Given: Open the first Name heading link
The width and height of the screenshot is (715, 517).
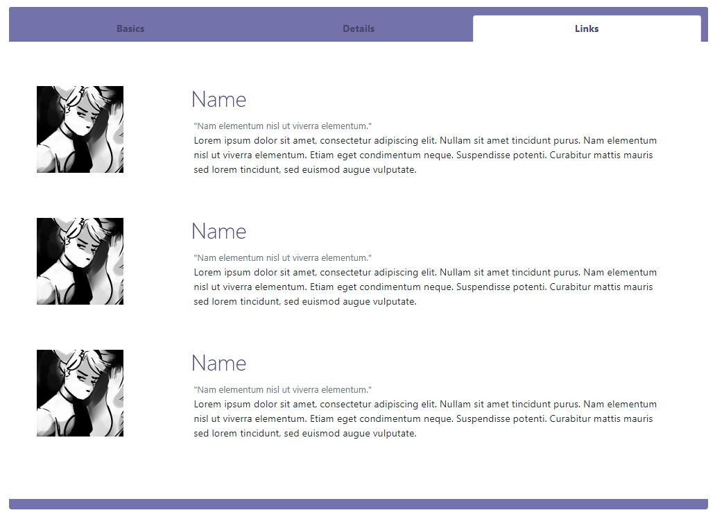Looking at the screenshot, I should click(x=219, y=99).
